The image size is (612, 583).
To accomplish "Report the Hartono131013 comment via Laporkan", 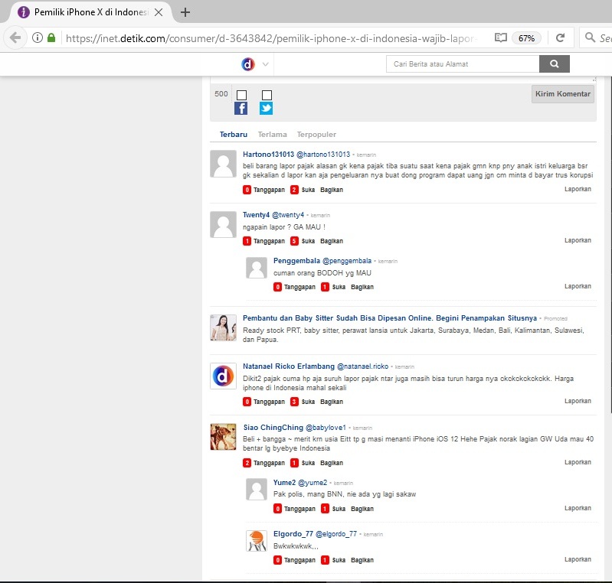I will coord(578,189).
